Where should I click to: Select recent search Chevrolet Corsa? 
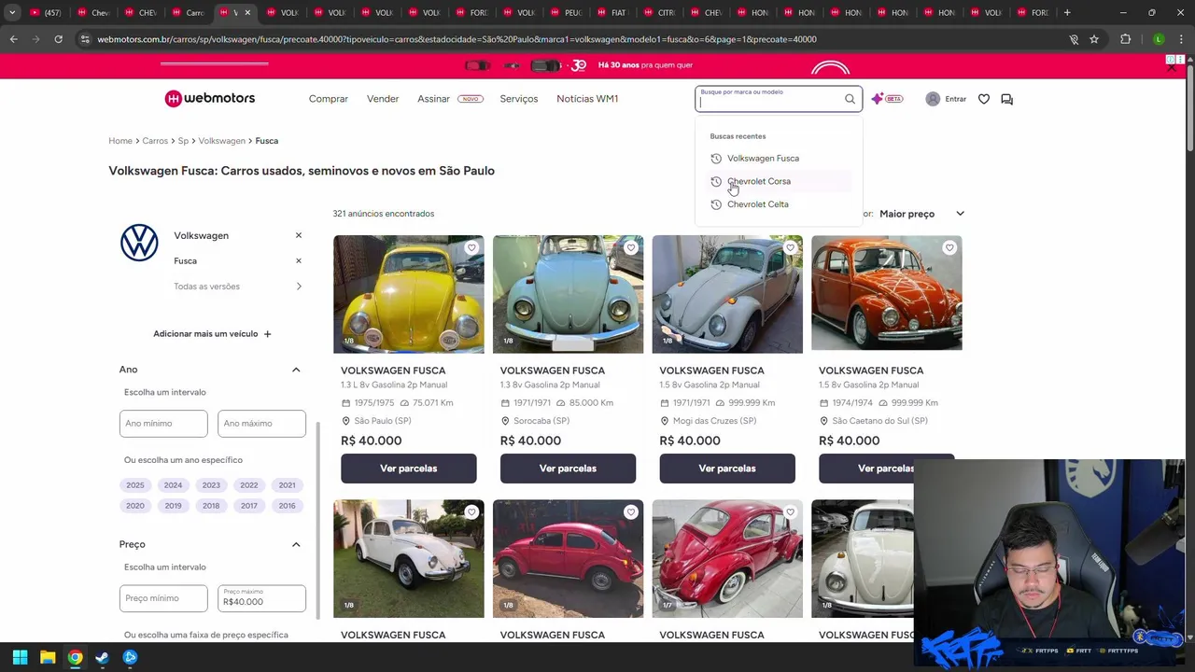click(x=759, y=181)
